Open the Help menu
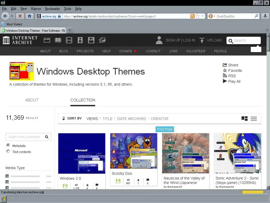270x203 pixels. click(x=78, y=9)
